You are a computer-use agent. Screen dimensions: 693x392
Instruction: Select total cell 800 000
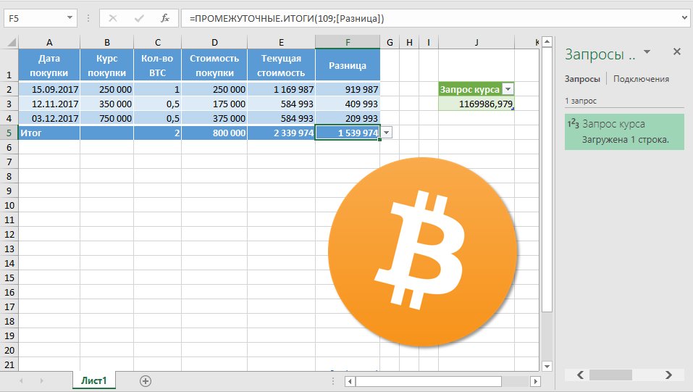point(214,133)
